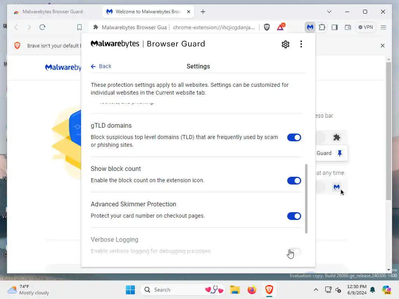
Task: Navigate back with browser back arrow
Action: click(x=16, y=27)
